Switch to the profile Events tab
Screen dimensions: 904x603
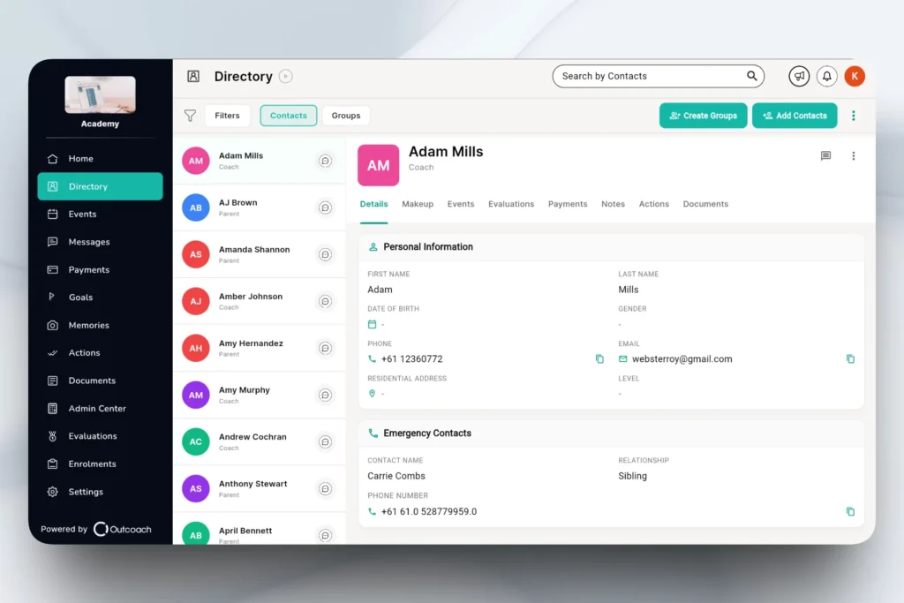(x=461, y=204)
